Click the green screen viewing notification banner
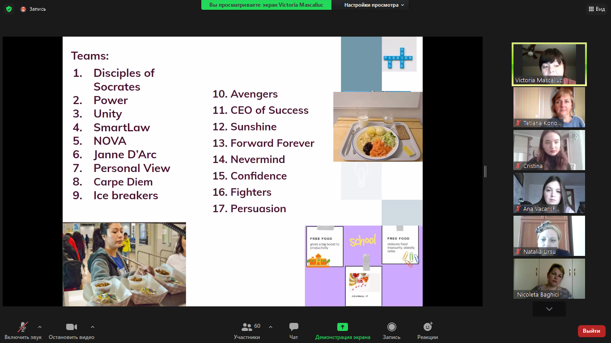Screen dimensions: 611x343 266,5
